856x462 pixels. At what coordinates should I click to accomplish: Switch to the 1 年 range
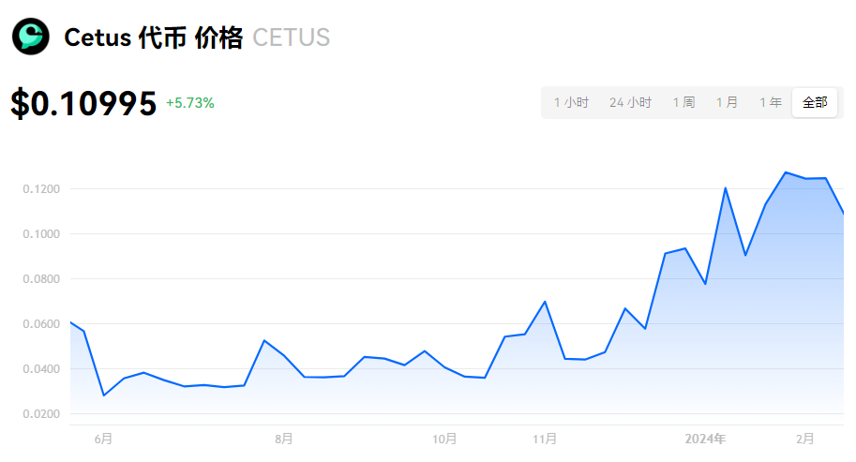pyautogui.click(x=771, y=102)
